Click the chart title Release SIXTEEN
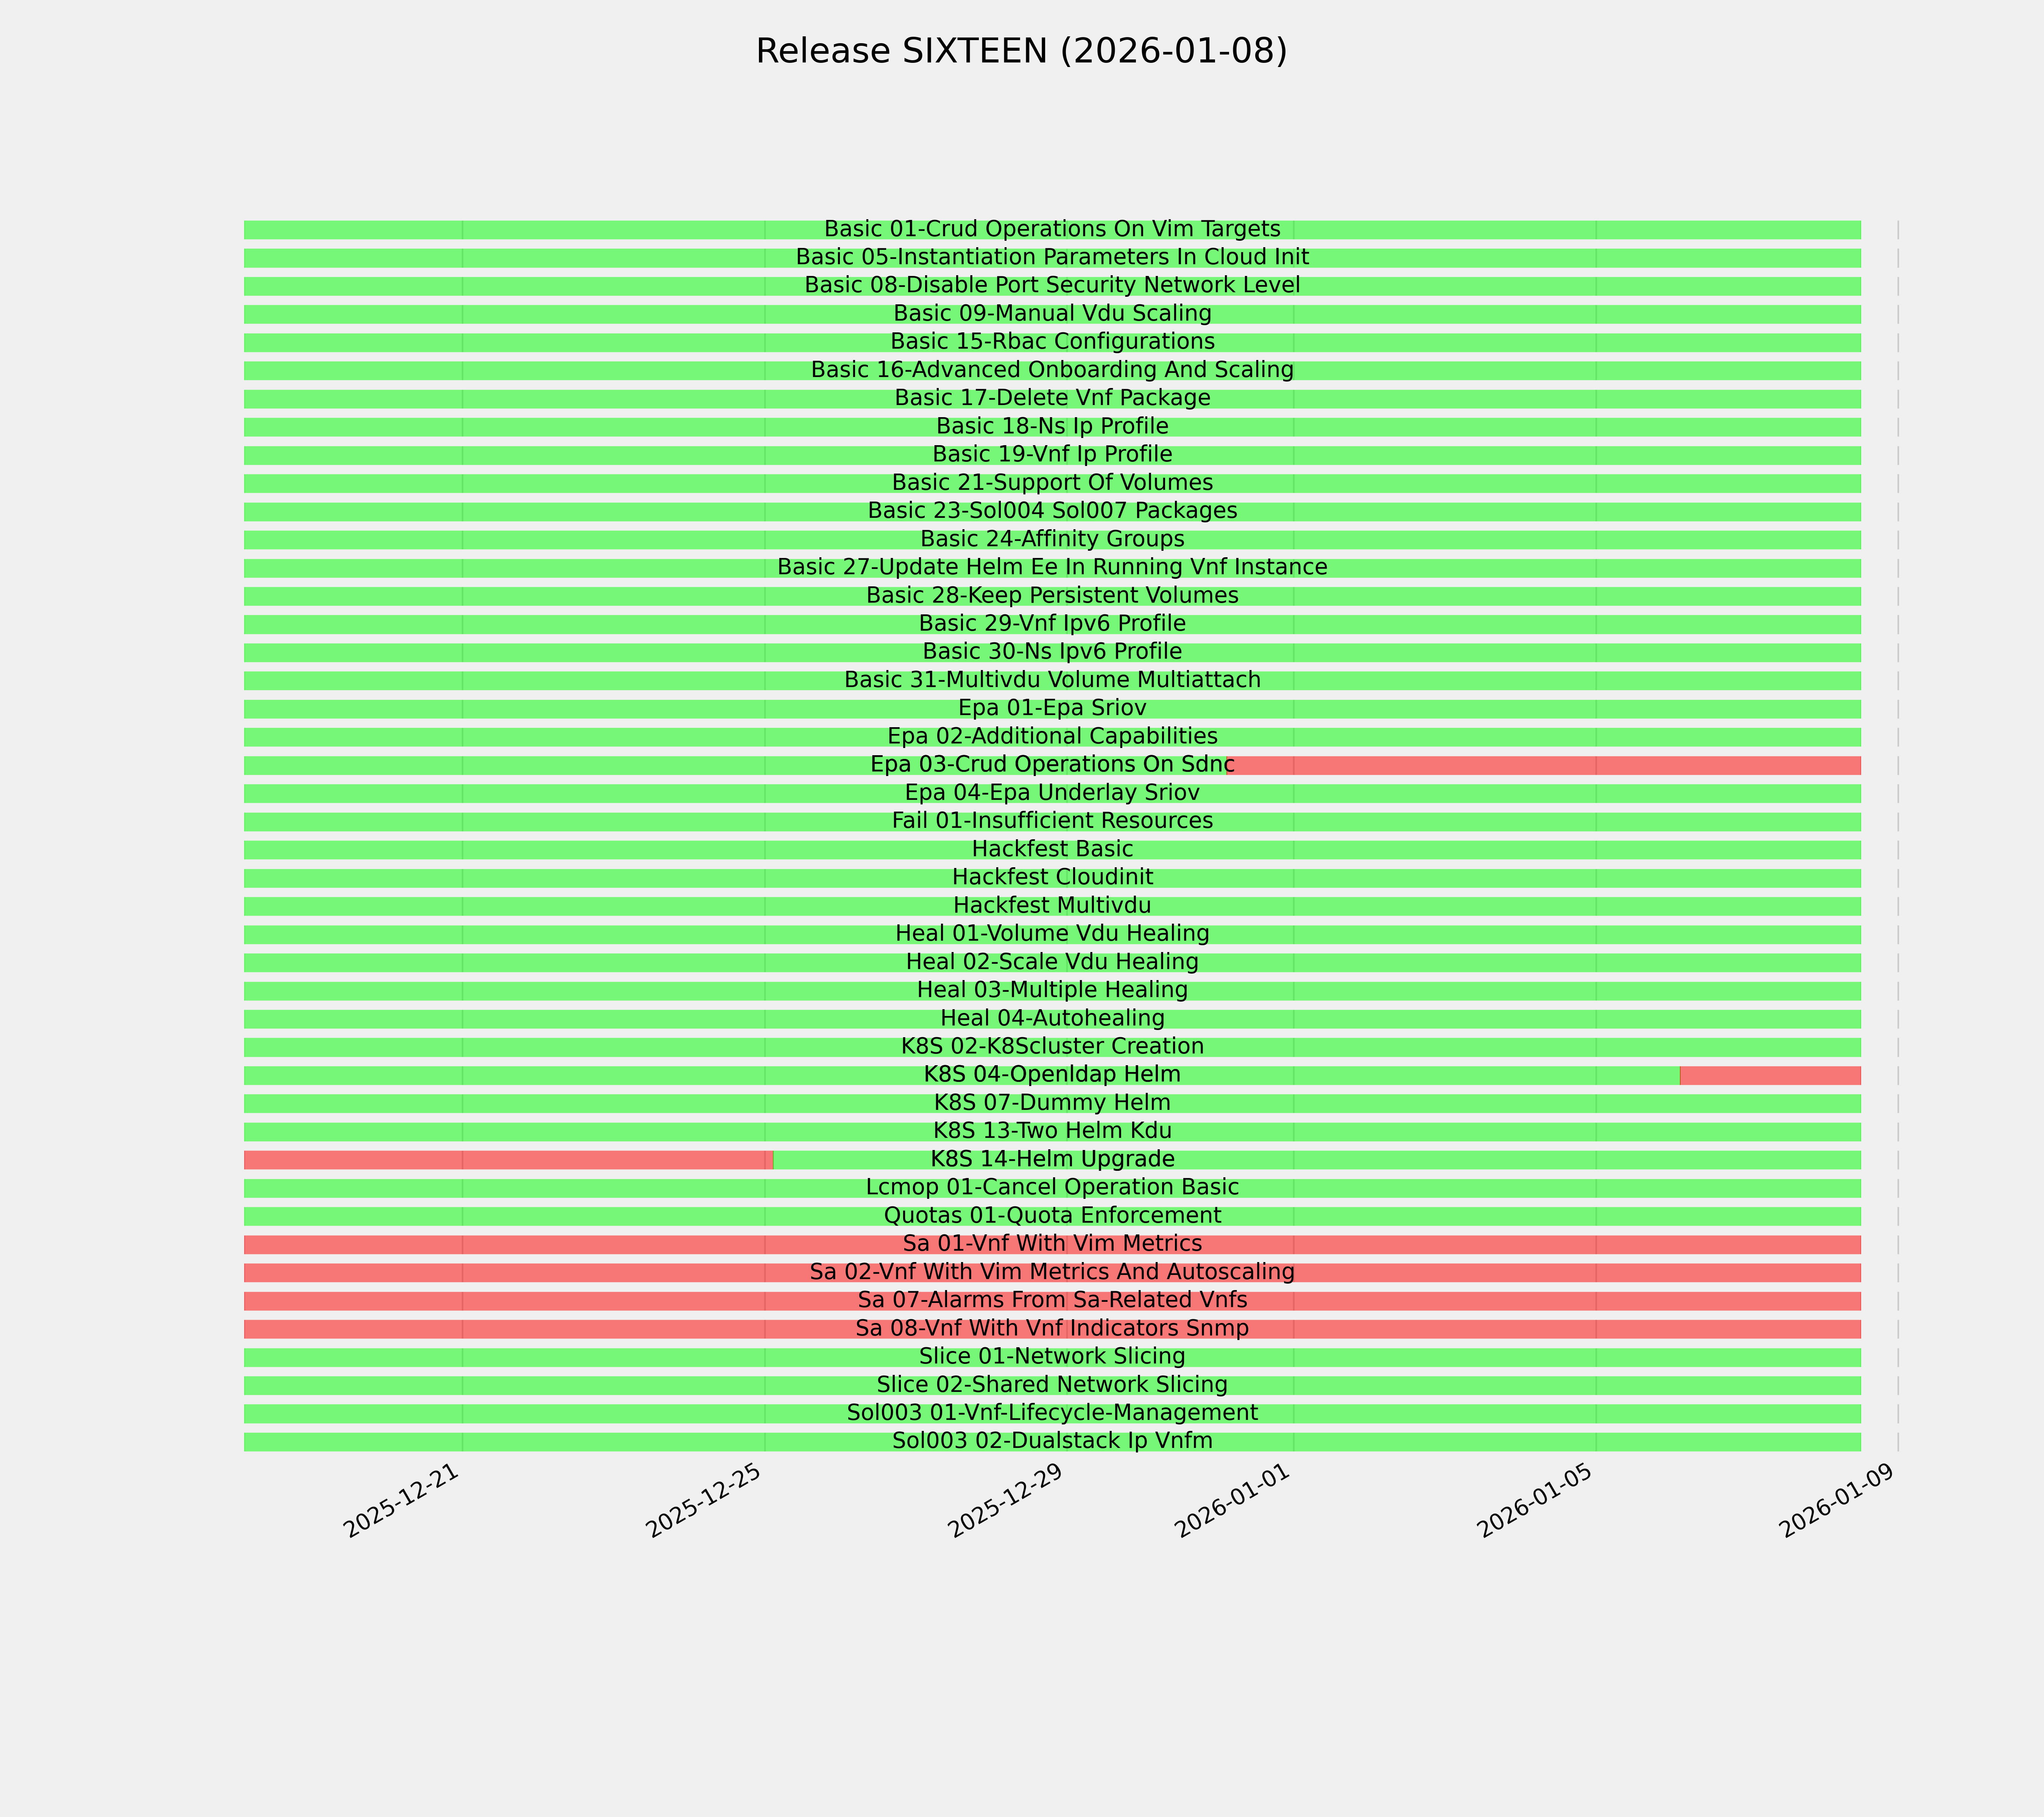This screenshot has height=1817, width=2044. click(1021, 51)
